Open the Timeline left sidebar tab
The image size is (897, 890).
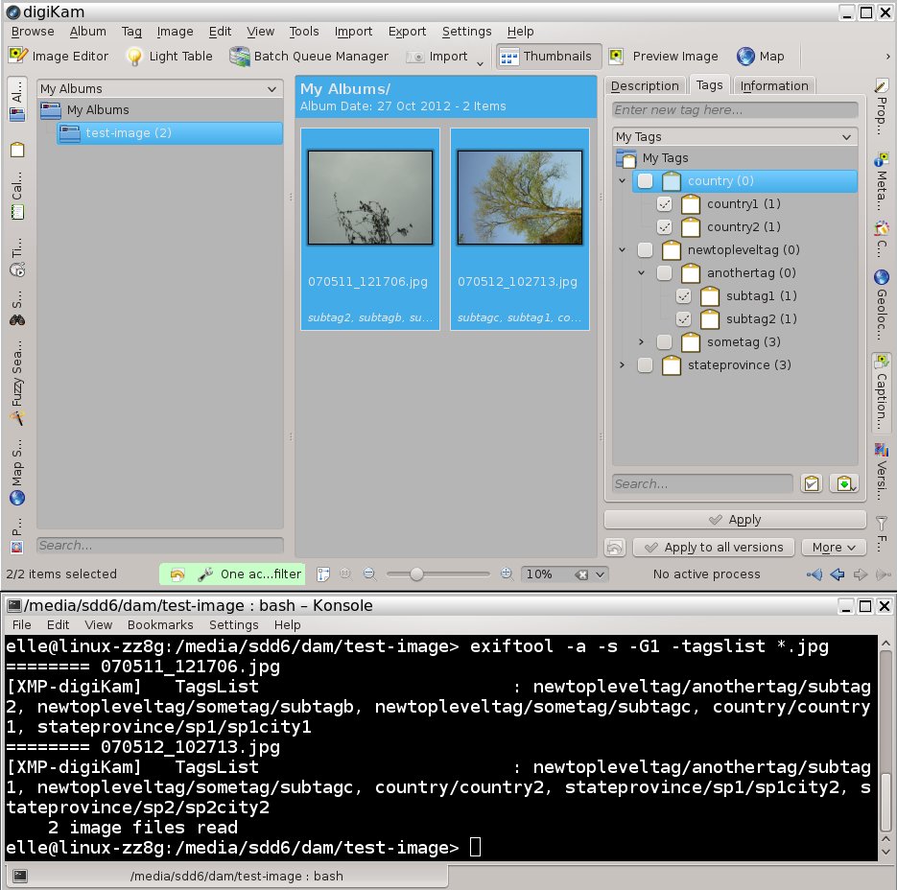[x=17, y=257]
